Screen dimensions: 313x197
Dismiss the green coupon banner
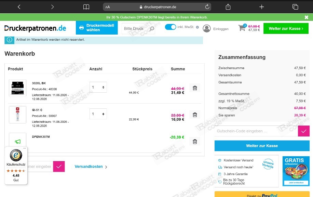pos(307,17)
